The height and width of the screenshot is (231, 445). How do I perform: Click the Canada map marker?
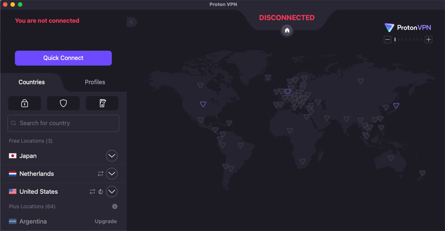point(201,86)
